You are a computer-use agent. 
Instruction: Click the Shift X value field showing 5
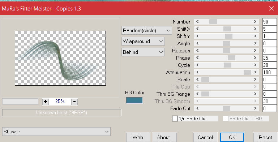pyautogui.click(x=269, y=29)
